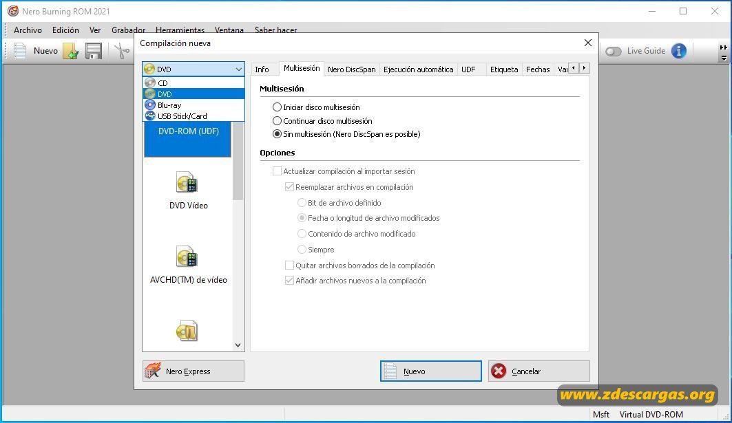This screenshot has width=732, height=423.
Task: Click the Nero Express button
Action: click(x=194, y=371)
